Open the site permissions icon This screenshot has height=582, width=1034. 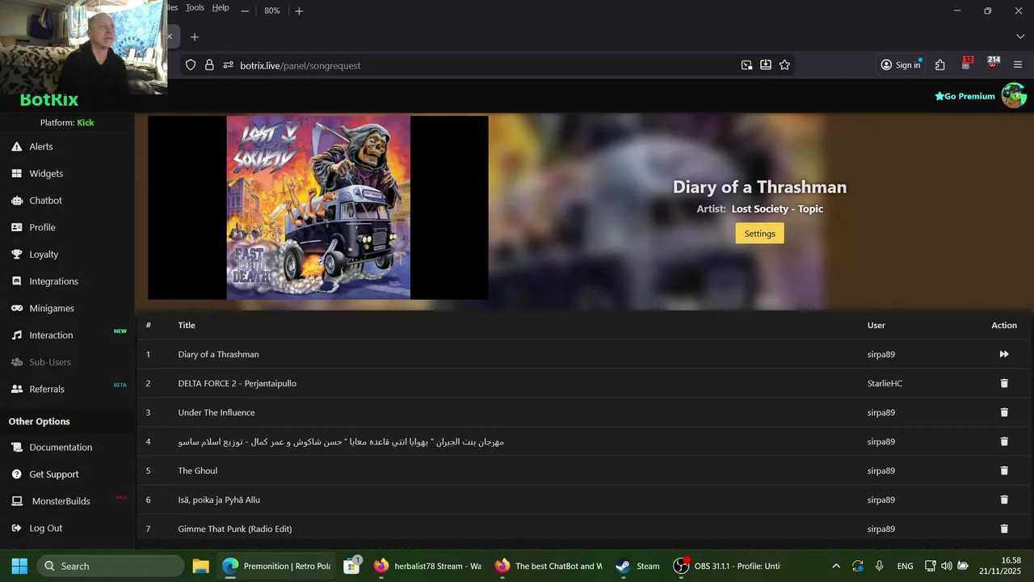pos(229,65)
